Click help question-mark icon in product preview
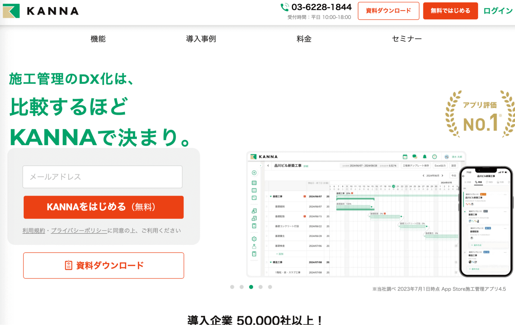 (x=434, y=157)
